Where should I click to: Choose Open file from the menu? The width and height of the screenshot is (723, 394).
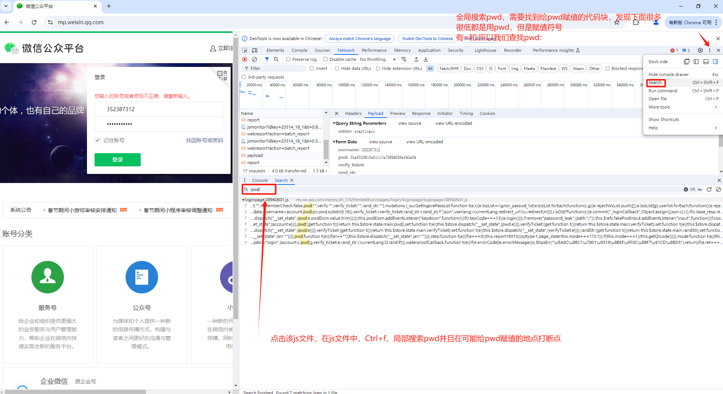(683, 99)
